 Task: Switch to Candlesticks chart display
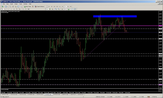click(50, 9)
